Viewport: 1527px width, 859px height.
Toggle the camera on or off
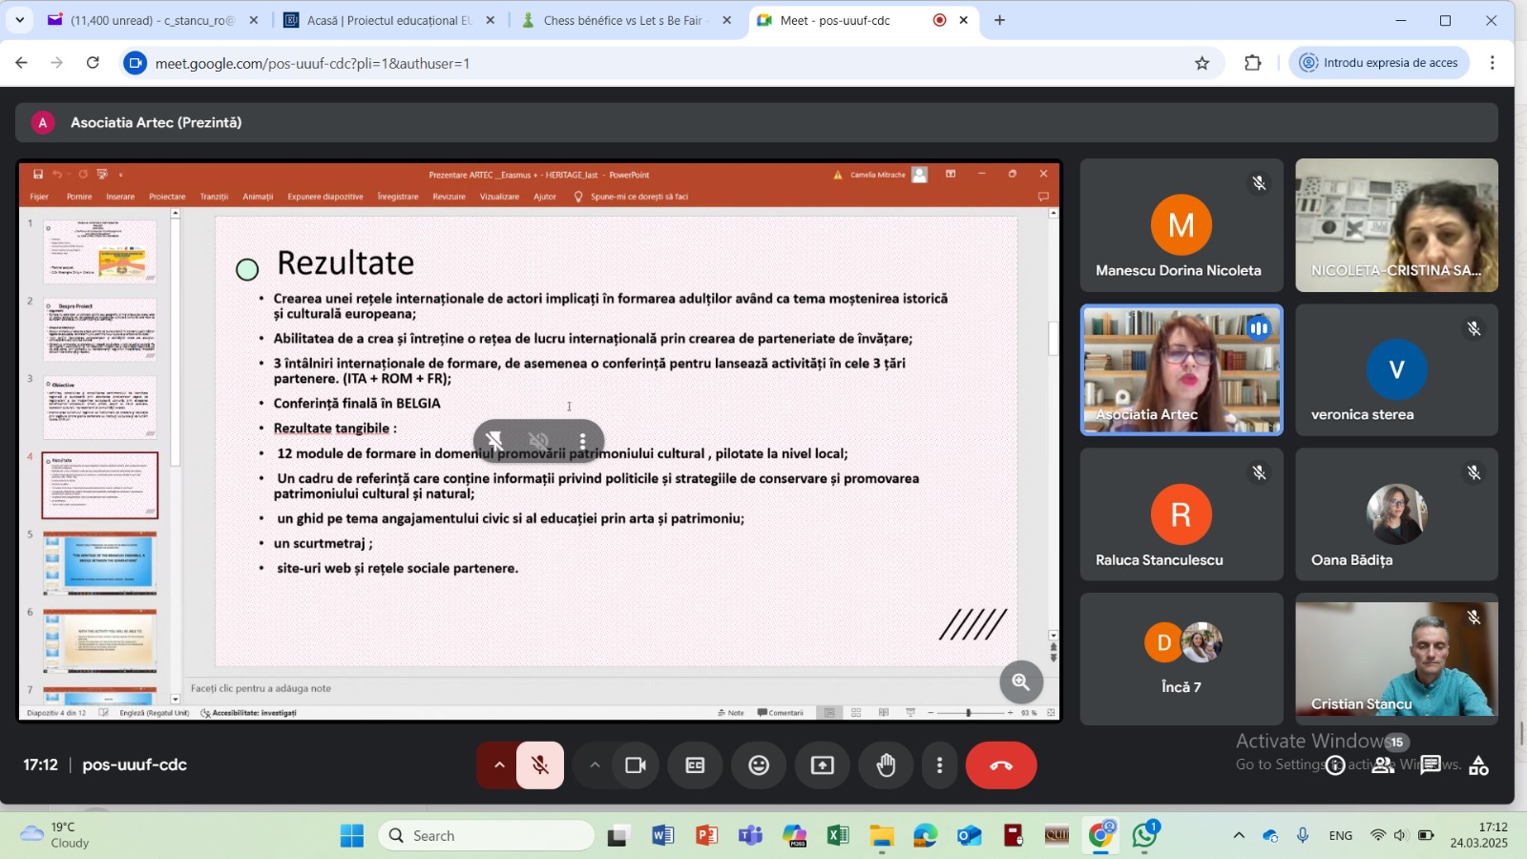[636, 765]
